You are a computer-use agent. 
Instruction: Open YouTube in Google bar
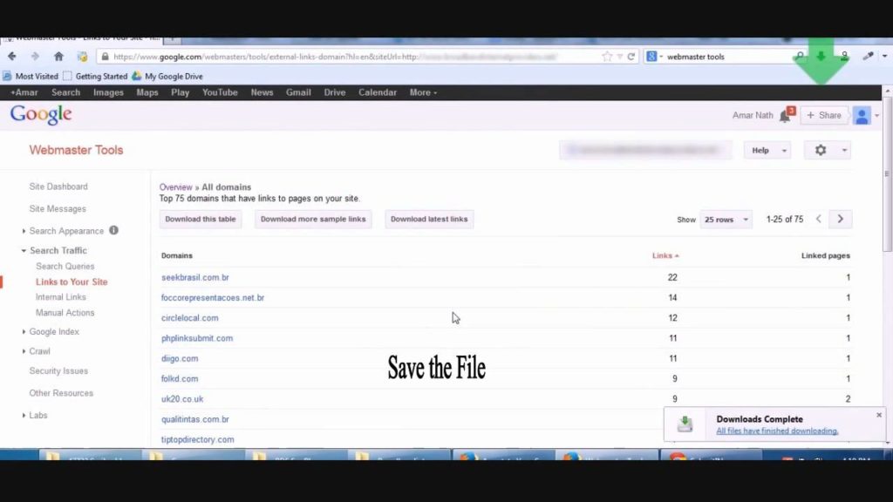point(220,92)
